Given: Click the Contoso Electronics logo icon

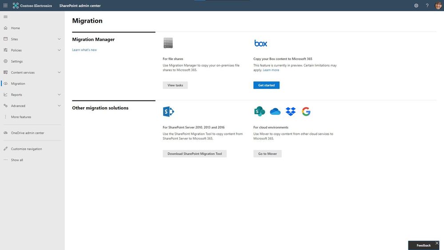Looking at the screenshot, I should (16, 5).
